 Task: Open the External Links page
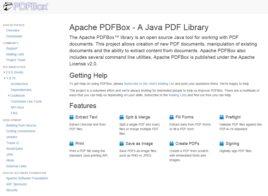[x=16, y=166]
